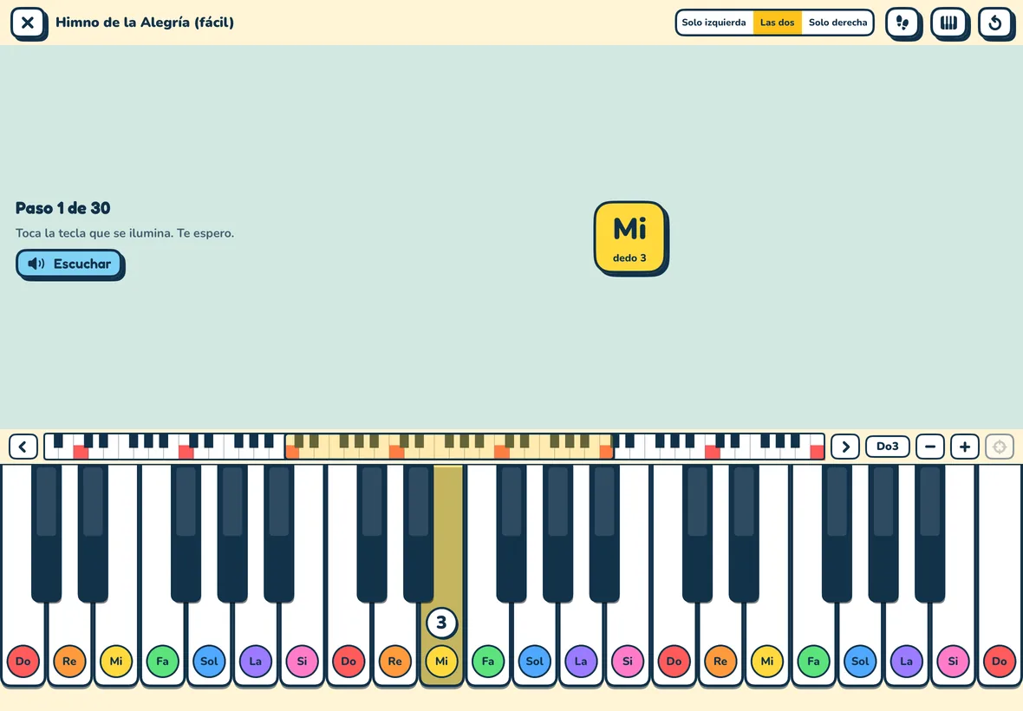Viewport: 1023px width, 711px height.
Task: Click the Paso 1 de 30 step text
Action: click(63, 208)
